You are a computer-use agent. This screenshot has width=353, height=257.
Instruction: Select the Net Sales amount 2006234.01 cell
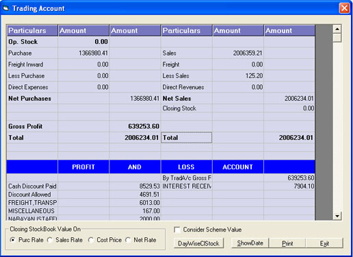coord(289,99)
